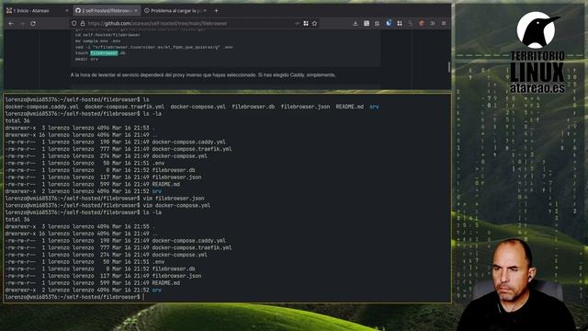
Task: Switch to the '1 Inicio - Atareao' tab
Action: click(37, 11)
